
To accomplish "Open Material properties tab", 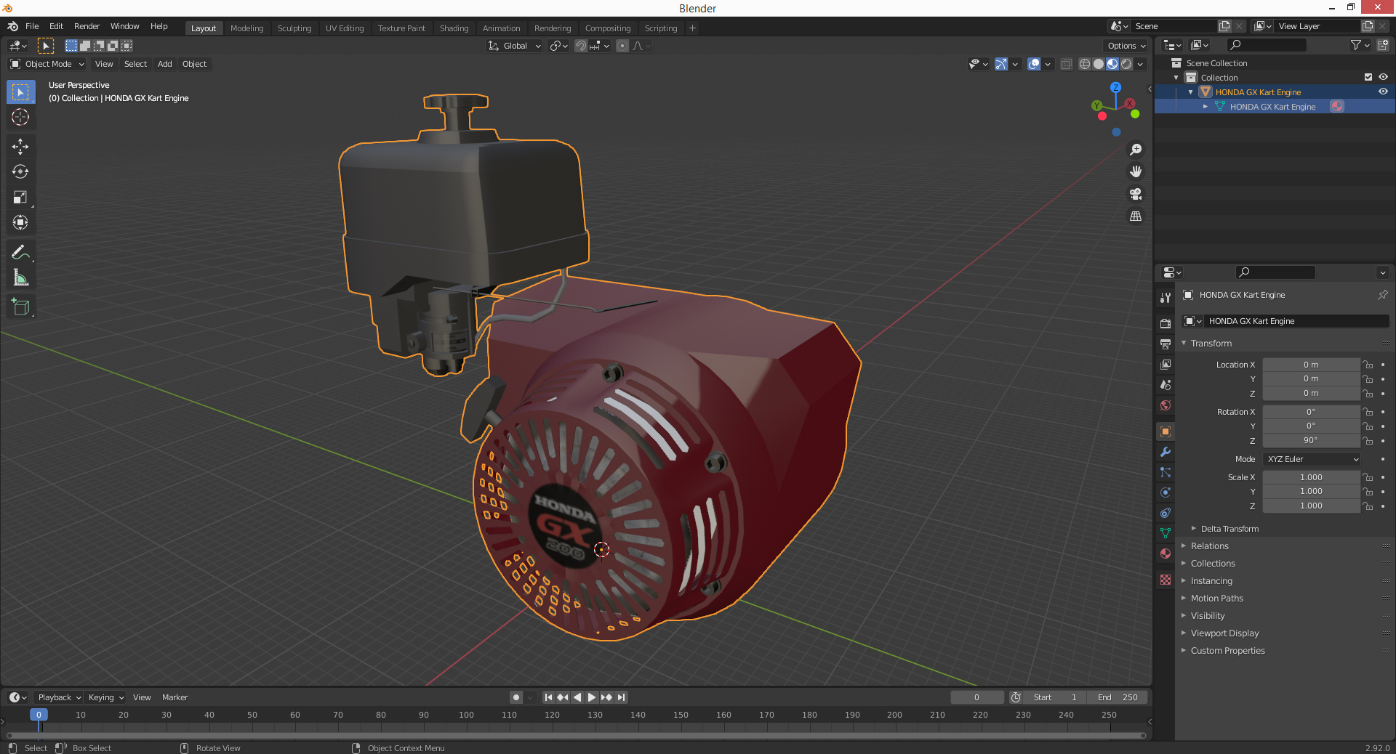I will click(x=1166, y=554).
